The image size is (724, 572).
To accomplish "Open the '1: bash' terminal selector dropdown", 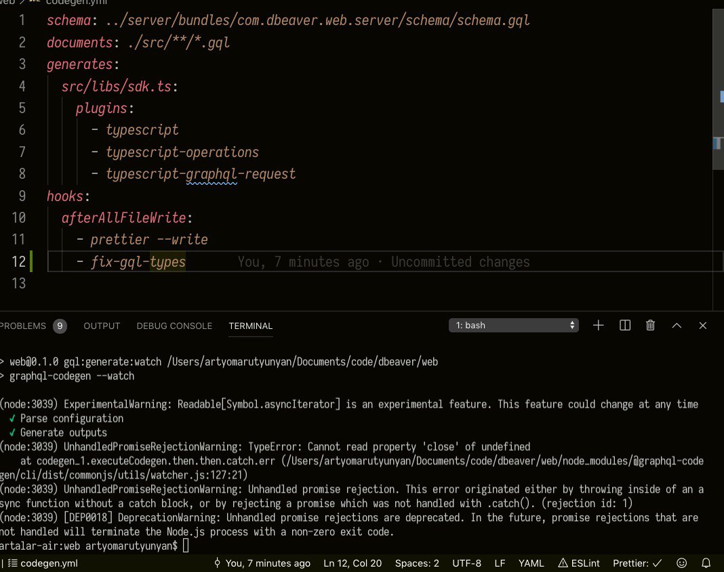I will coord(513,326).
